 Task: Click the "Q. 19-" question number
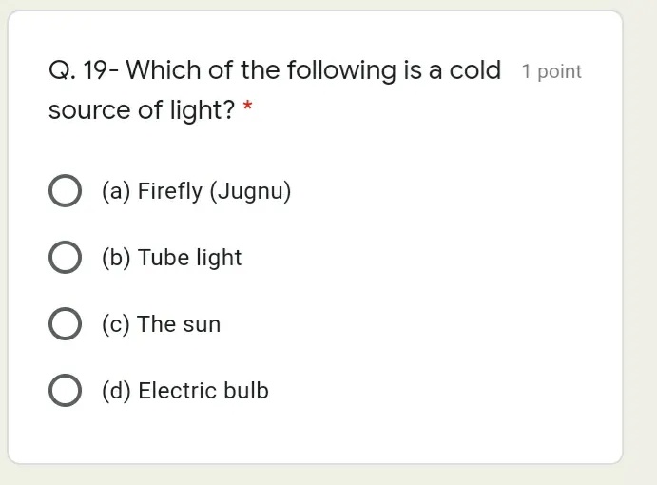[84, 70]
